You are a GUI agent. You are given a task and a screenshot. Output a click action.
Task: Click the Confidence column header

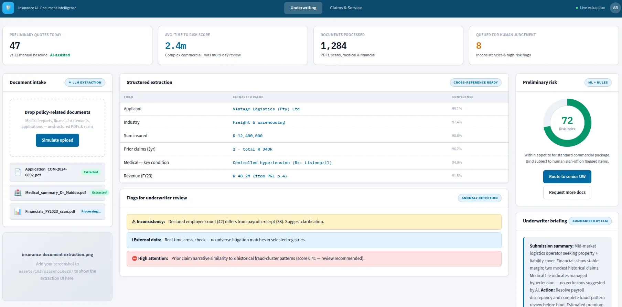coord(463,97)
